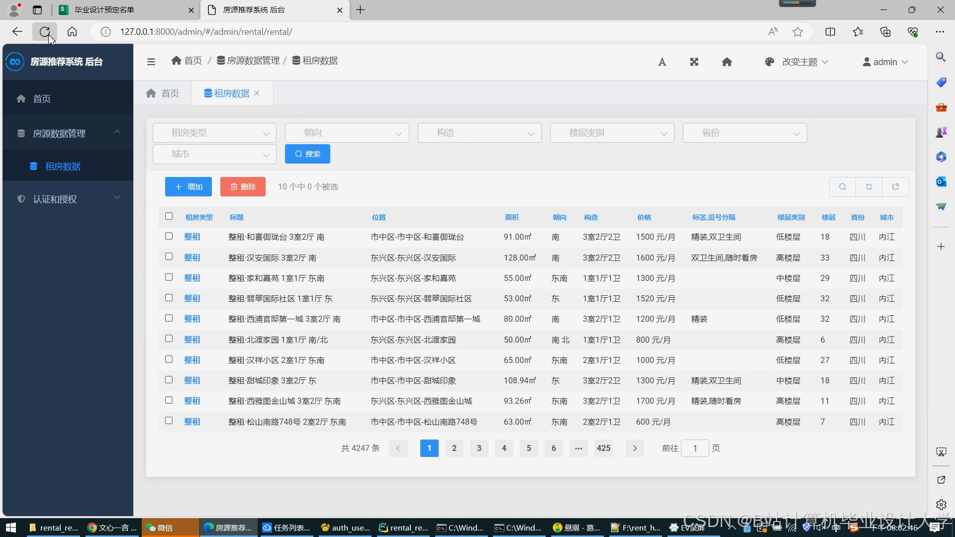
Task: Click the table search magnifier icon
Action: (x=843, y=187)
